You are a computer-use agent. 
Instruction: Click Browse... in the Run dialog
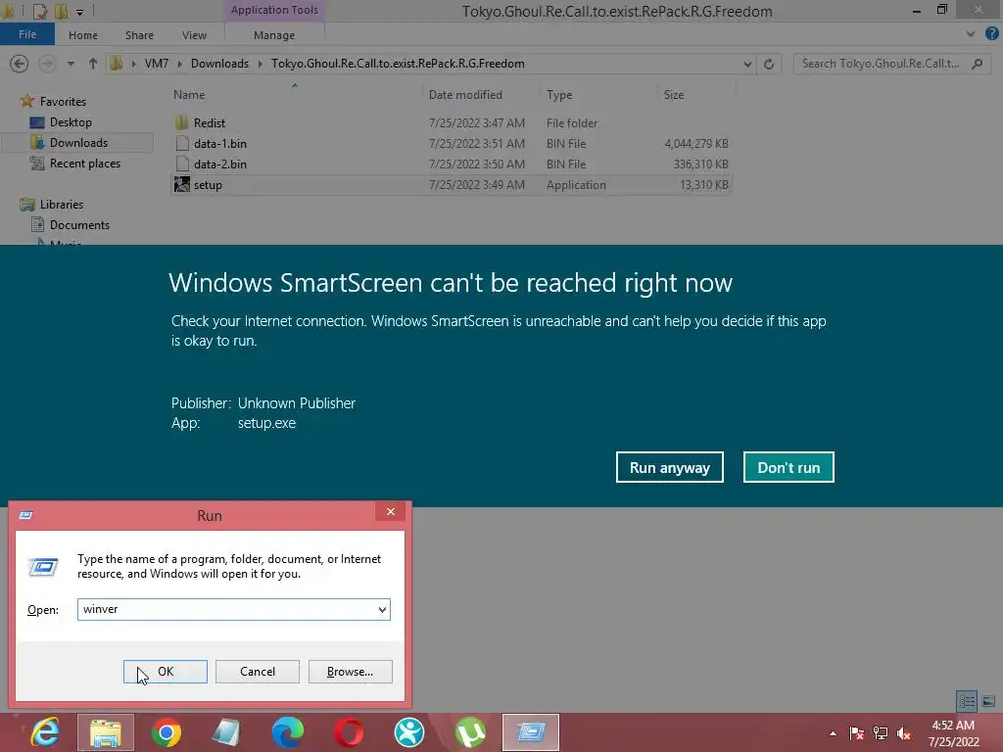pyautogui.click(x=350, y=672)
